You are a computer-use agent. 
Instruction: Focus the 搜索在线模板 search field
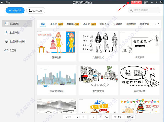[x=144, y=10]
